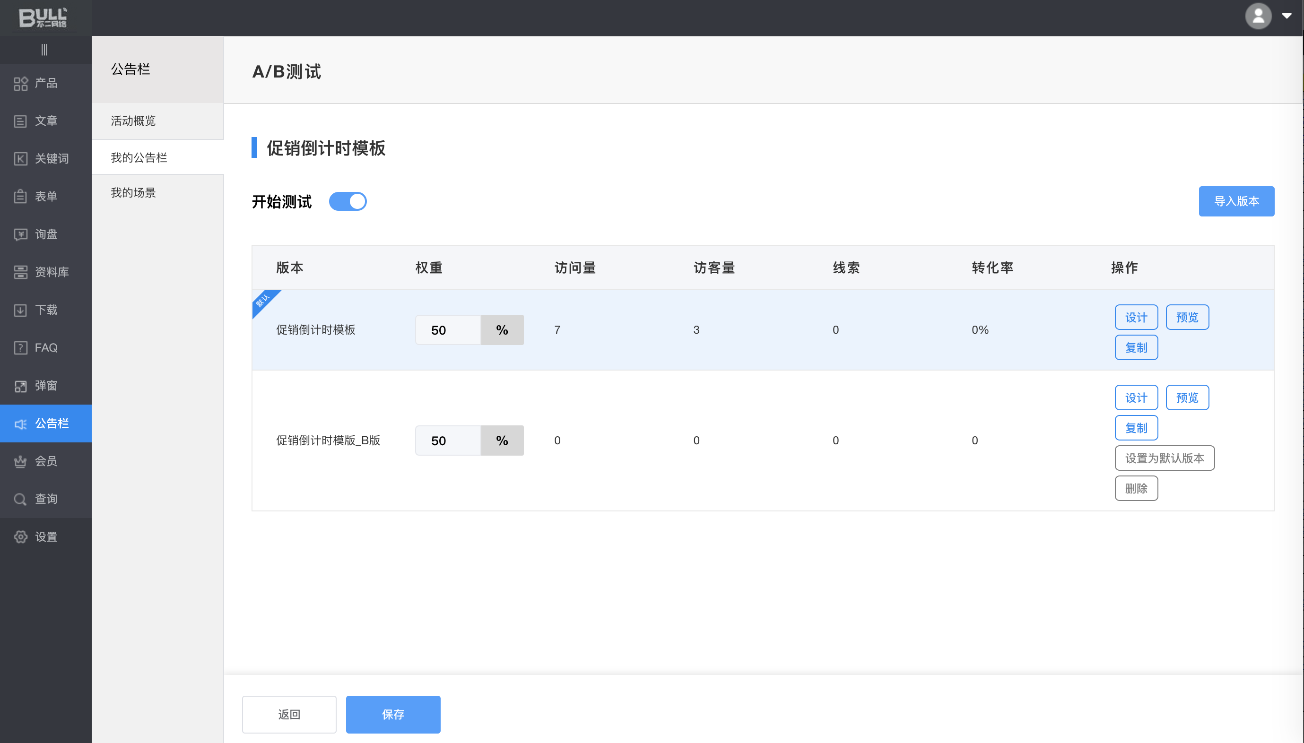Focus weight field of 促销倒计时模板

[448, 330]
